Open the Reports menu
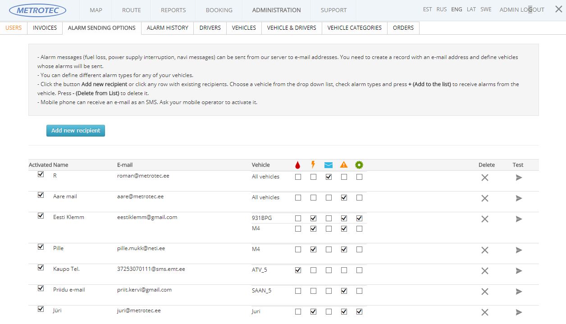Viewport: 566px width, 324px height. 173,10
